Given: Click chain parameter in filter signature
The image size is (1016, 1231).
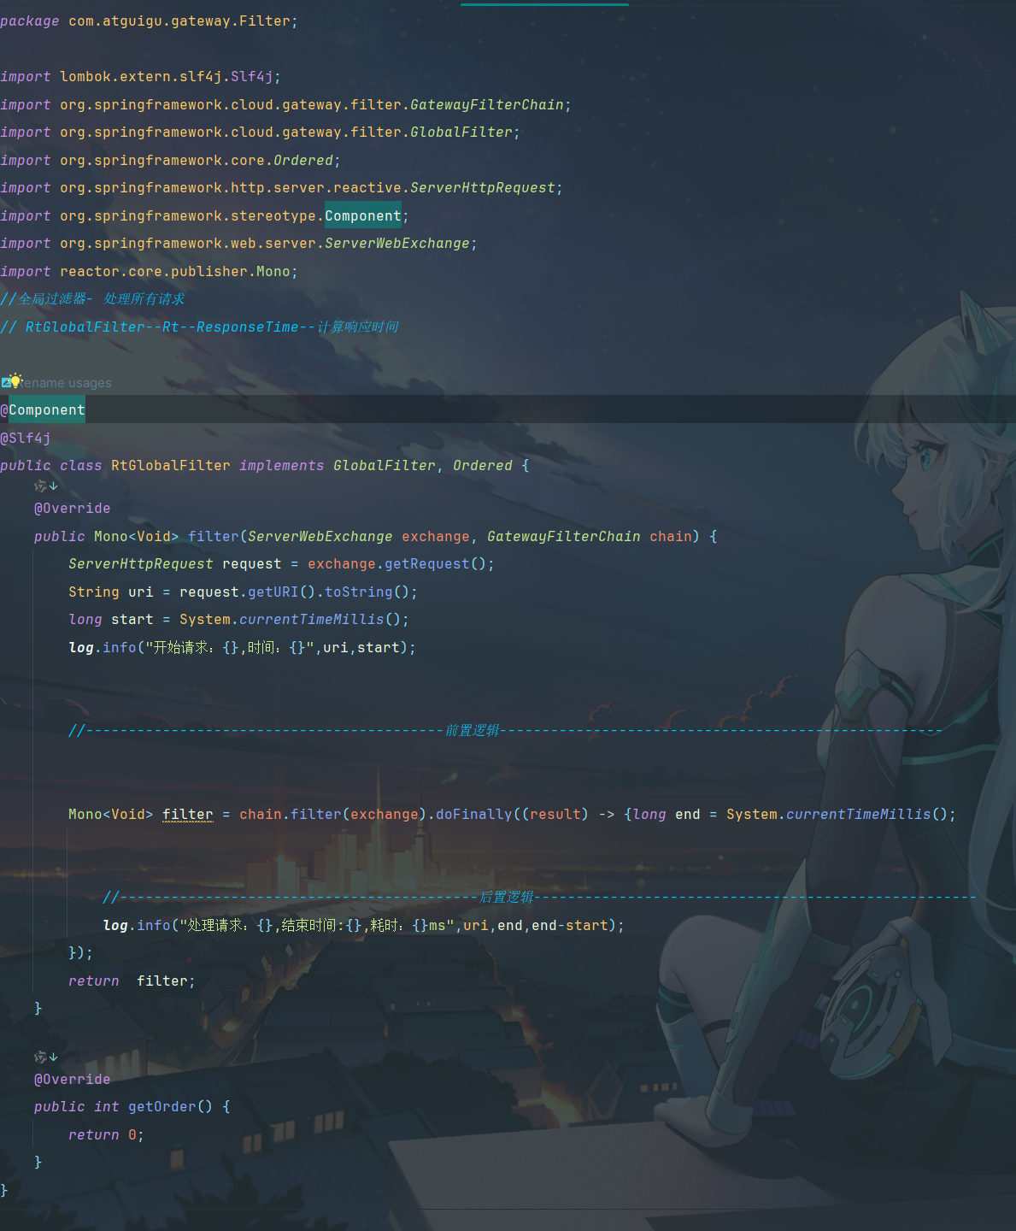Looking at the screenshot, I should pyautogui.click(x=671, y=537).
